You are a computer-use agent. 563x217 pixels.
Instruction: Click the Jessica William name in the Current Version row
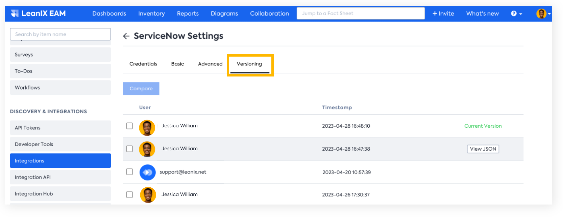click(179, 126)
